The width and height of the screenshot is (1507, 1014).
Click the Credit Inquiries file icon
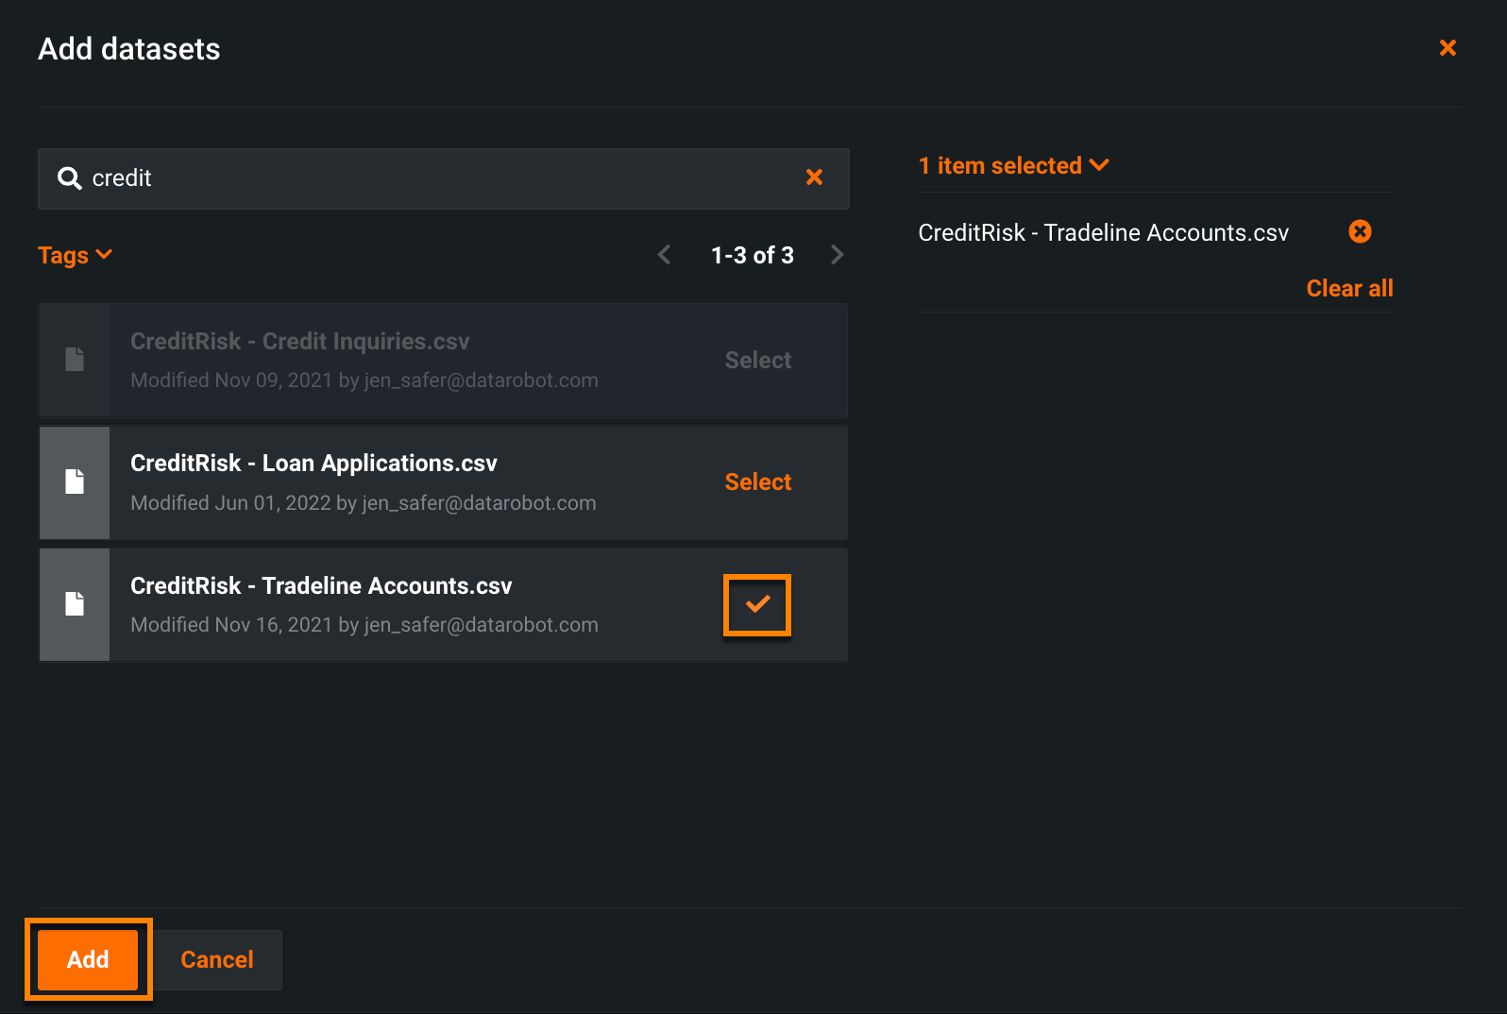coord(75,360)
